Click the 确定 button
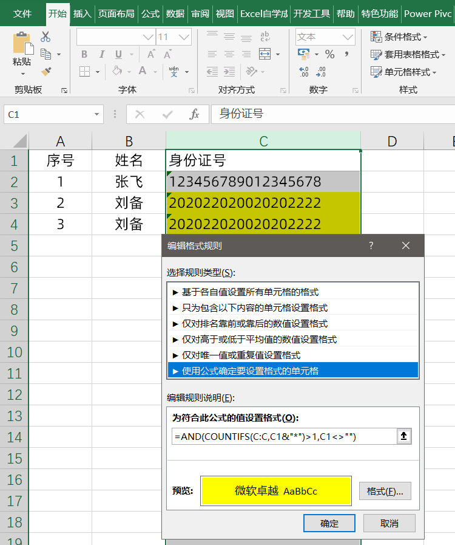The width and height of the screenshot is (455, 545). point(329,523)
